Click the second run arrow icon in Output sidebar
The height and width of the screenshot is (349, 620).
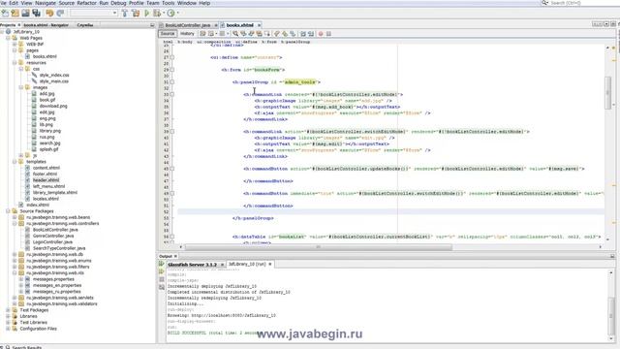[x=162, y=271]
